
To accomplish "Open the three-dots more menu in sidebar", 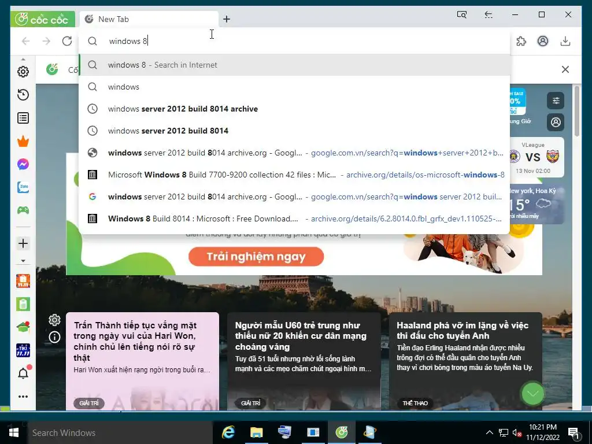I will pyautogui.click(x=23, y=397).
